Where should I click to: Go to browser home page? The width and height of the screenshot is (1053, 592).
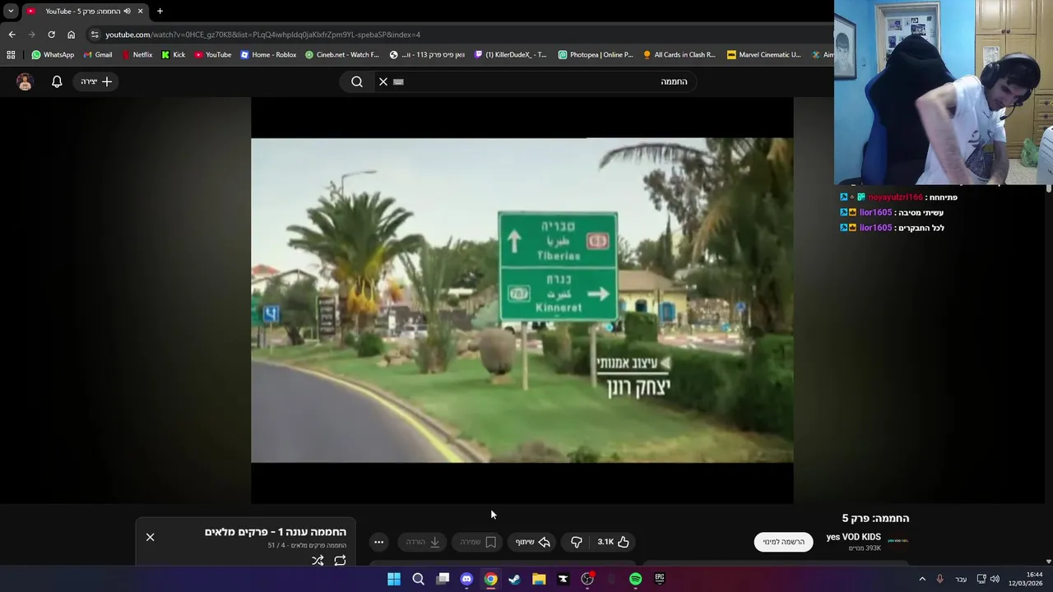click(71, 35)
